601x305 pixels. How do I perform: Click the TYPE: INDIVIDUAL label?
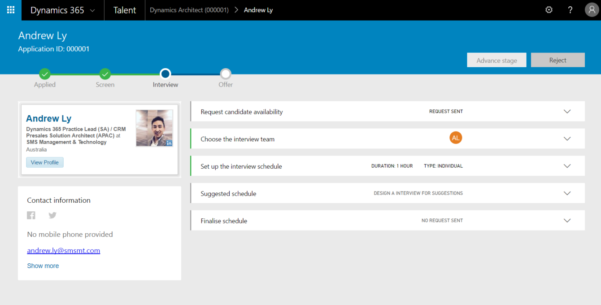point(443,166)
